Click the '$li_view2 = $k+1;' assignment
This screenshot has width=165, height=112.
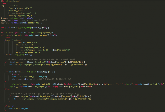click(21, 79)
